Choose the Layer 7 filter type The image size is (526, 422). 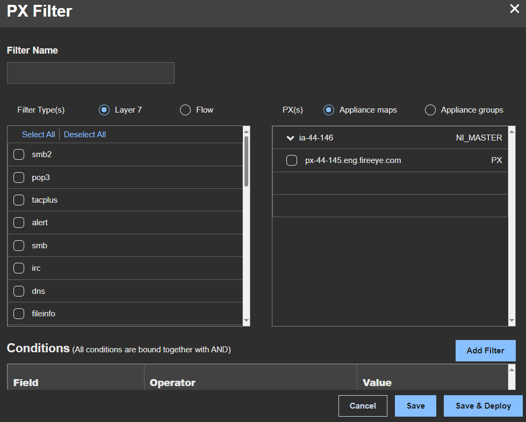104,110
